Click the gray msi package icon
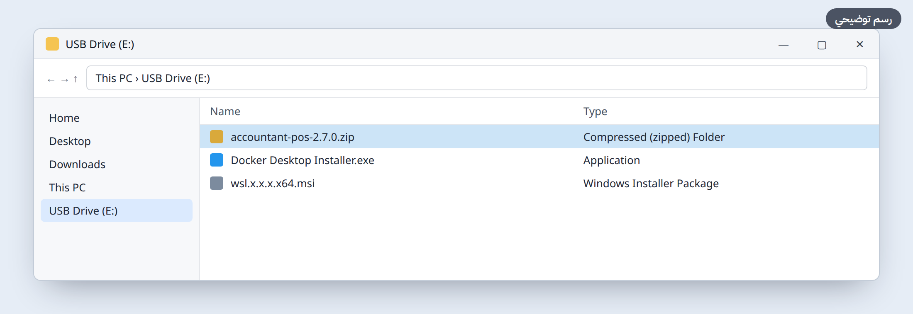This screenshot has height=314, width=913. point(217,183)
